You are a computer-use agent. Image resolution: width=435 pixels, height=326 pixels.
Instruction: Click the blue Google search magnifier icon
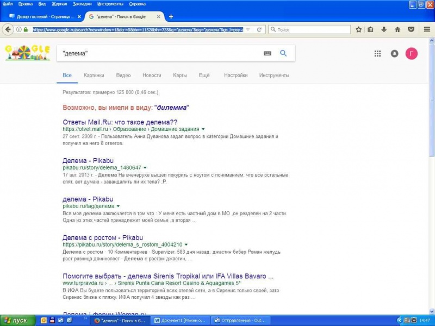tap(283, 53)
